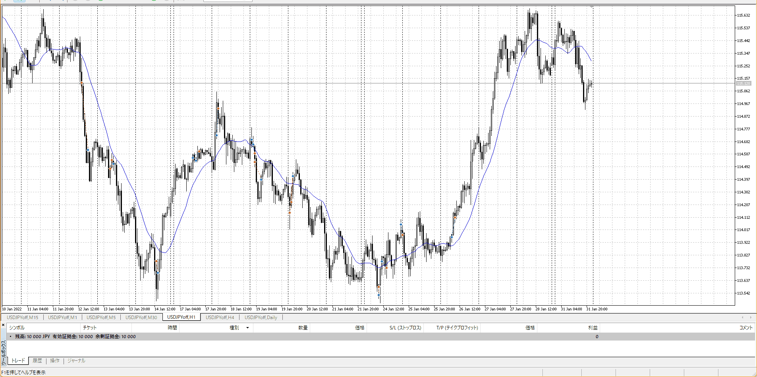The width and height of the screenshot is (757, 377).
Task: Sort by the チケット column header
Action: [x=89, y=328]
